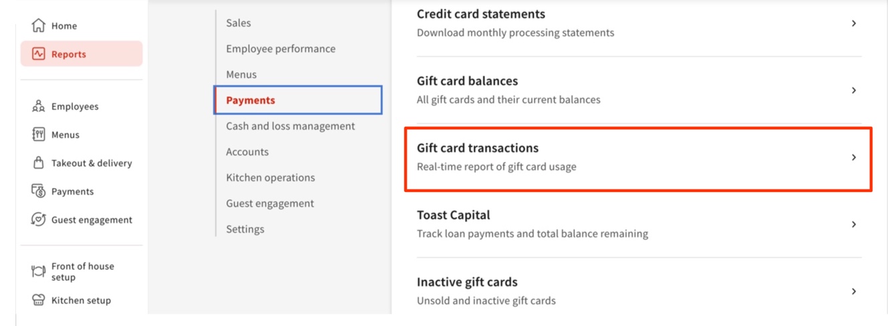The width and height of the screenshot is (888, 326).
Task: Open Settings in the reports submenu
Action: tap(245, 229)
